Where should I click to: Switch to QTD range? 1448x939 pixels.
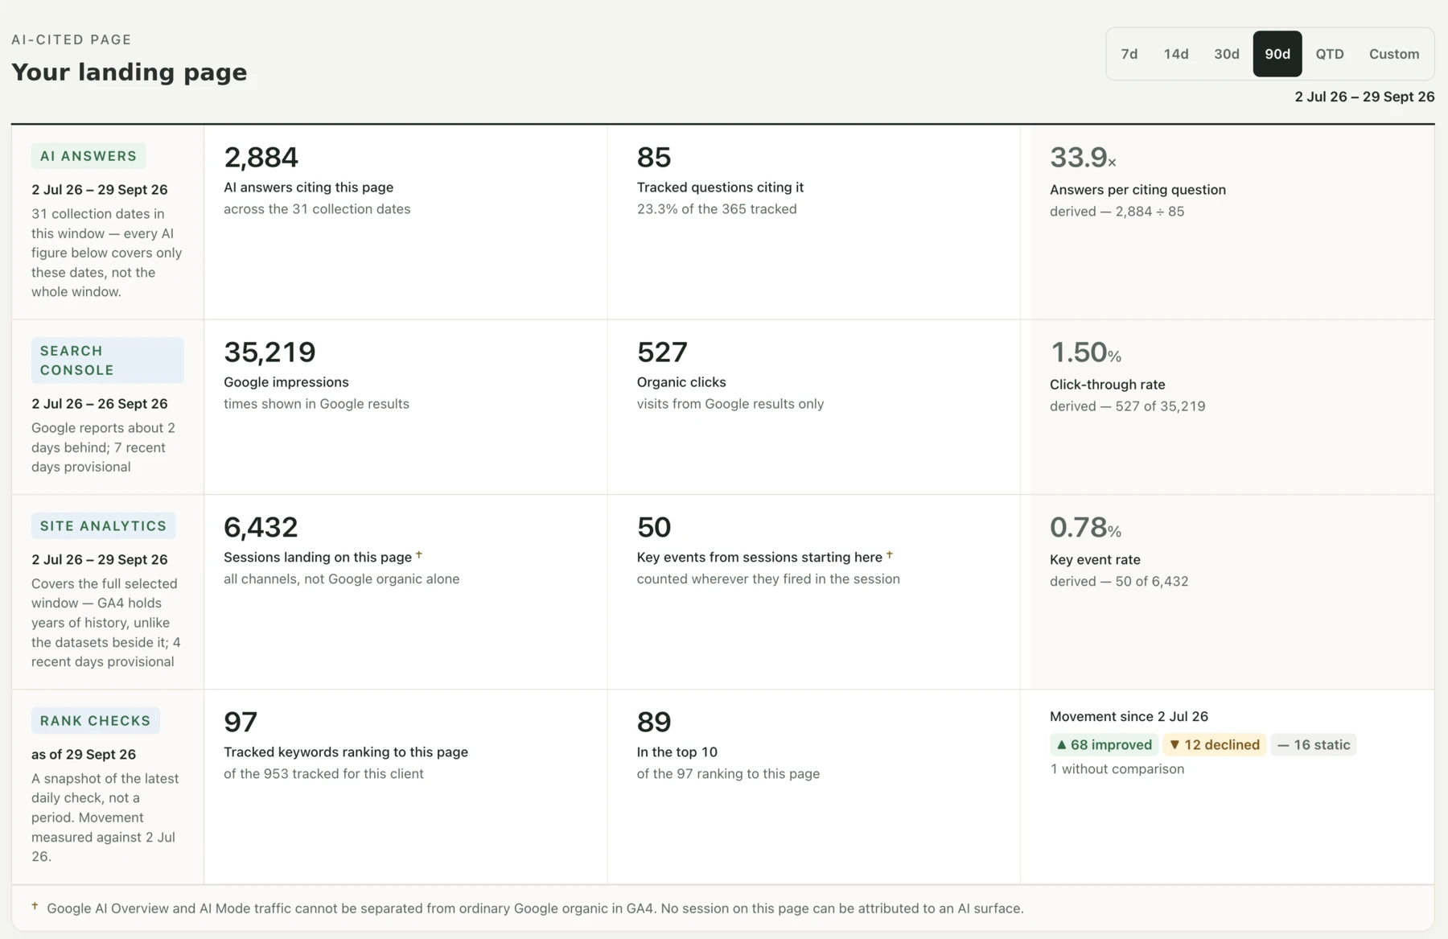[1329, 54]
